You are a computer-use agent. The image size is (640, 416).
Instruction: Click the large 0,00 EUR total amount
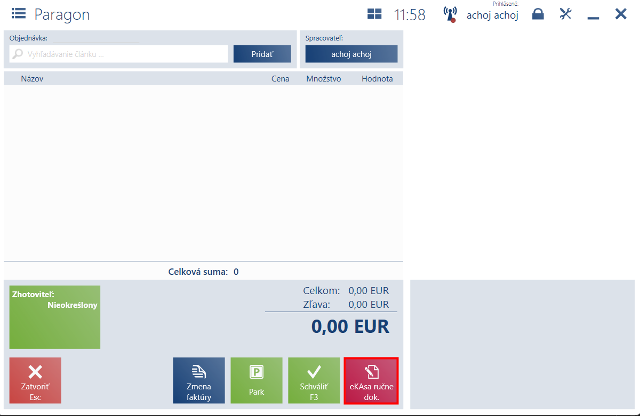tap(350, 326)
